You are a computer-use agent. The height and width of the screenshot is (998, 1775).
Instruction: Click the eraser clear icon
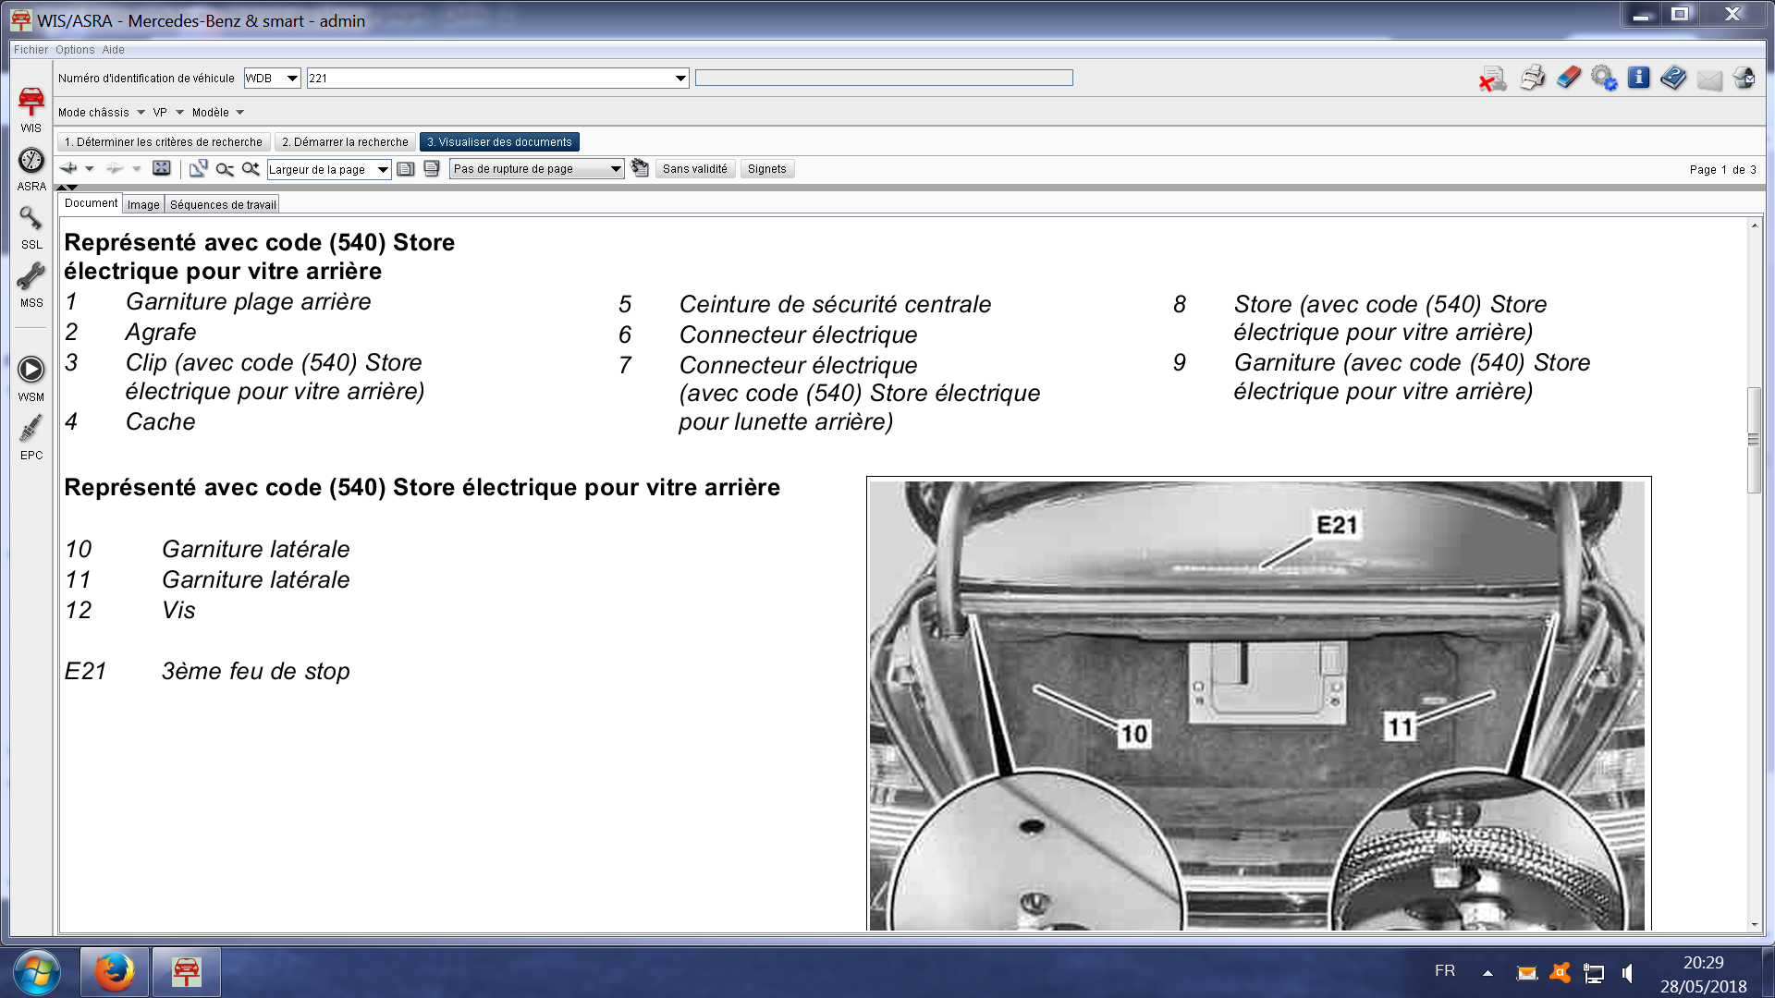point(1568,78)
